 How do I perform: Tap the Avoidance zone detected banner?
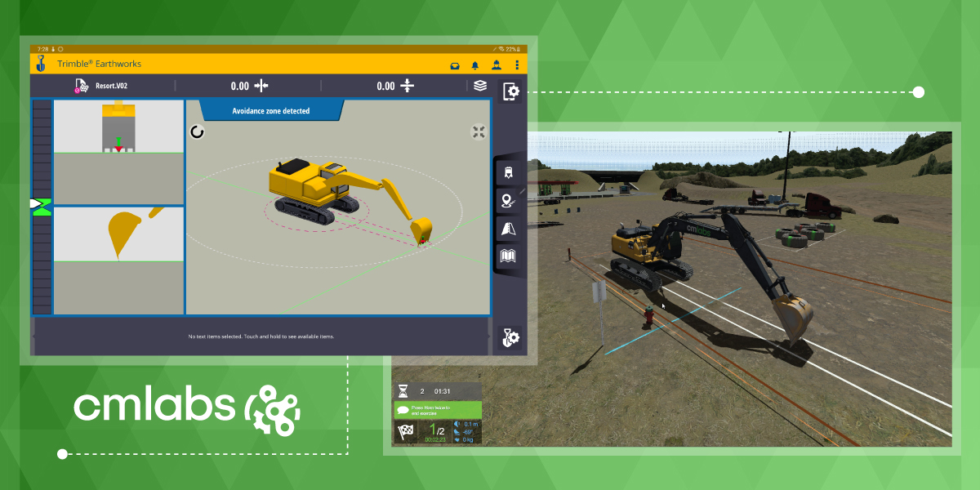(x=271, y=110)
